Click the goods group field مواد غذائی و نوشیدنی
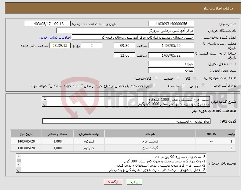 (x=126, y=121)
